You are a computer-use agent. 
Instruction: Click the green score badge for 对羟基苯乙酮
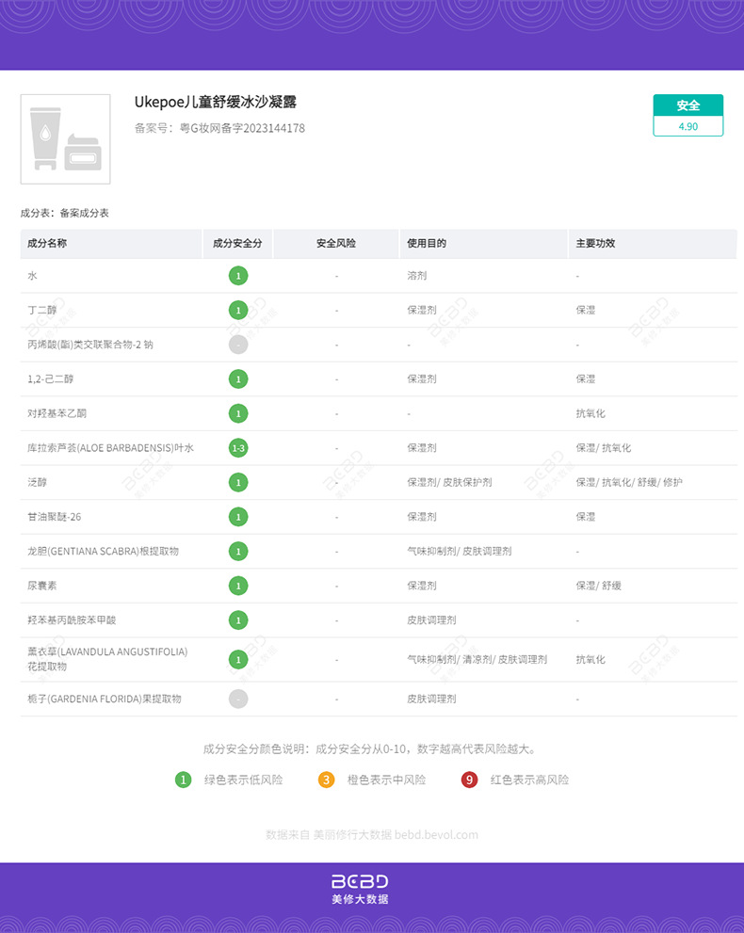tap(238, 413)
